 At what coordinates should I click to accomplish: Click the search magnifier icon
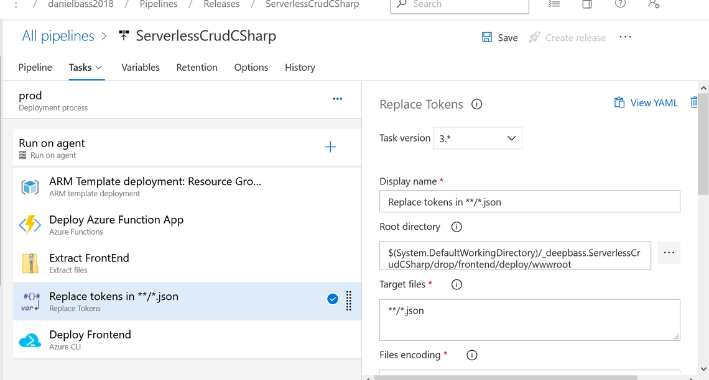[401, 4]
